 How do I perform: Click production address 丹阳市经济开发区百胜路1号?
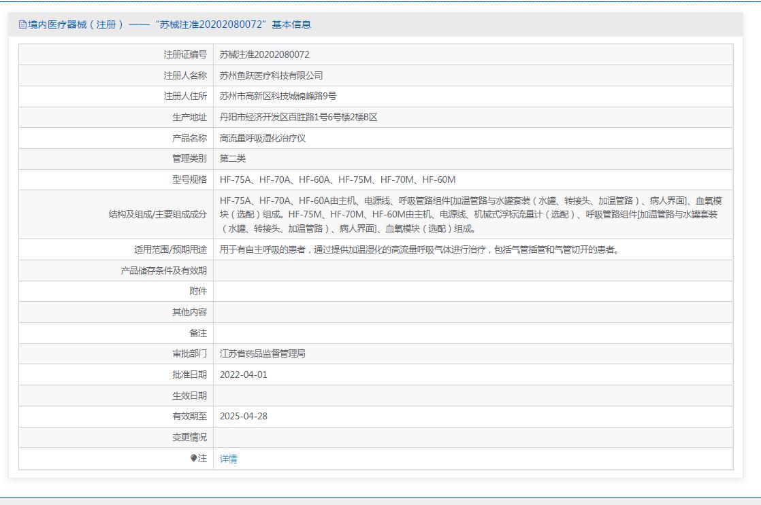pos(298,117)
